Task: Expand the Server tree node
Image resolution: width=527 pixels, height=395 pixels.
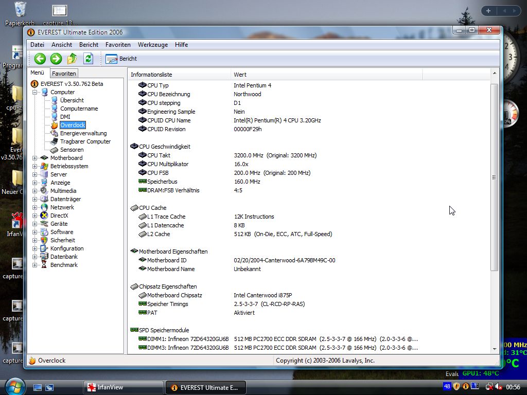Action: pos(34,174)
